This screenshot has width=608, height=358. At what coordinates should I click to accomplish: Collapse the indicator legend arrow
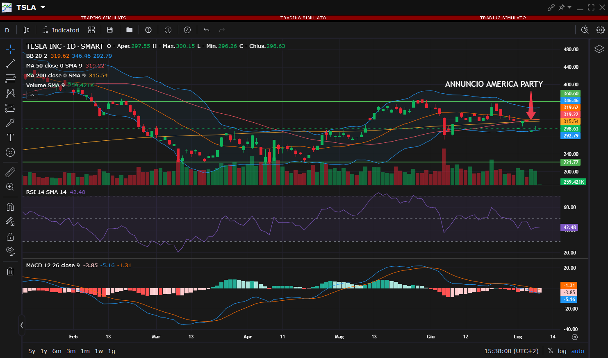32,95
